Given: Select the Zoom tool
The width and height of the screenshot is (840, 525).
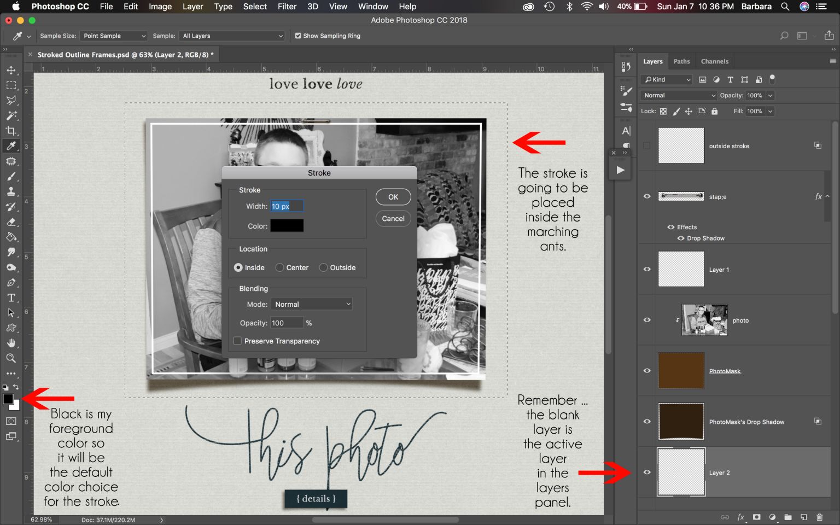Looking at the screenshot, I should [x=10, y=358].
